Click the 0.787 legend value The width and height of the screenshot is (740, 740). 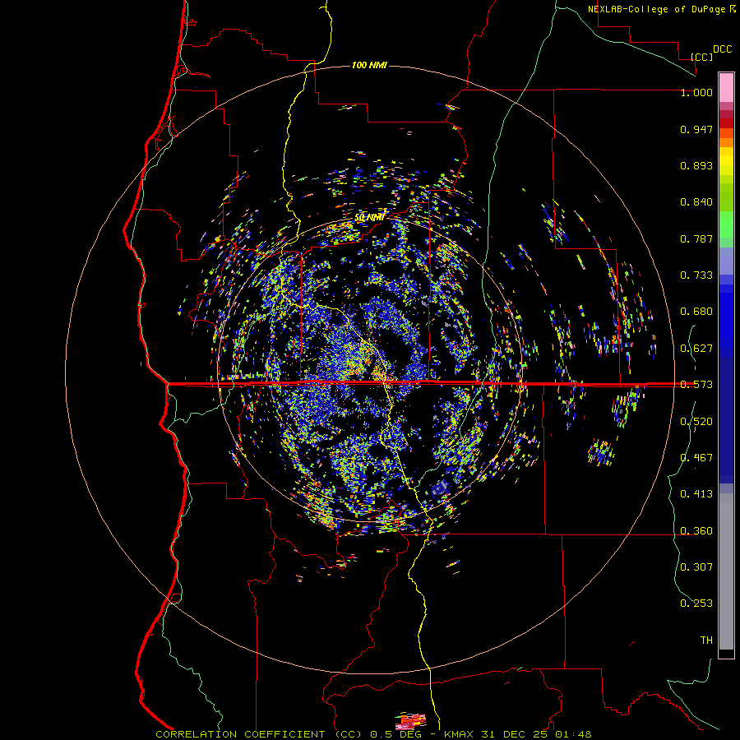(x=696, y=238)
